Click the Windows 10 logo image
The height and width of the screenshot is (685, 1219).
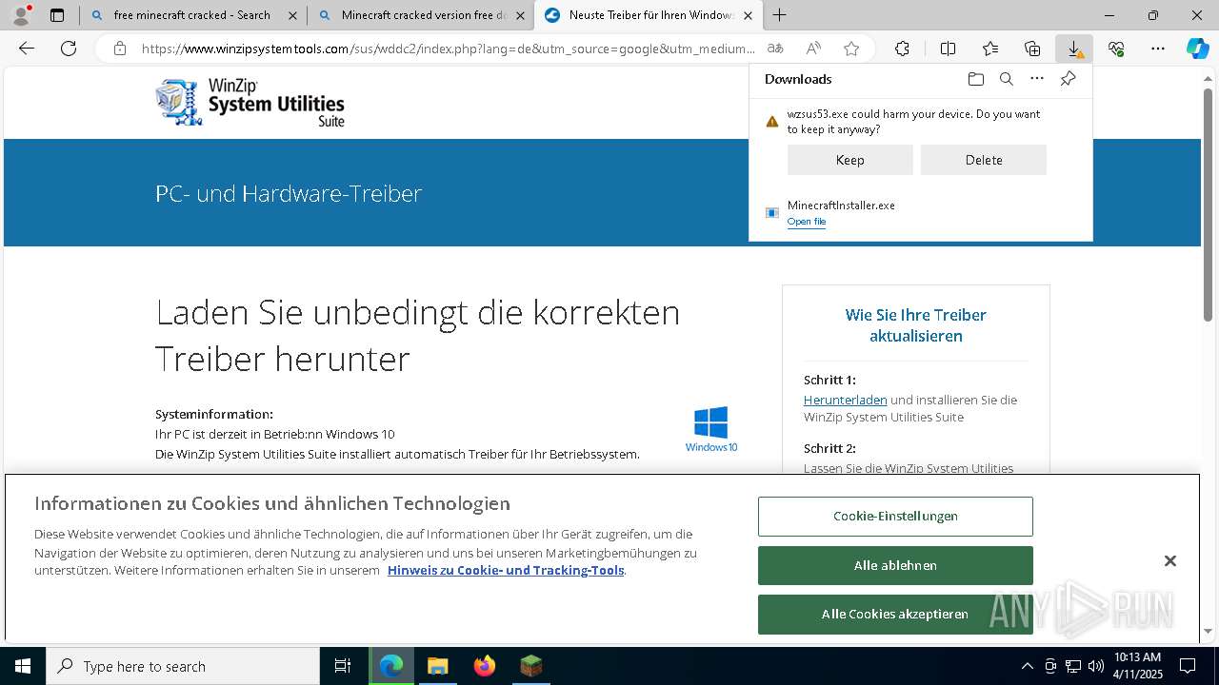(711, 429)
